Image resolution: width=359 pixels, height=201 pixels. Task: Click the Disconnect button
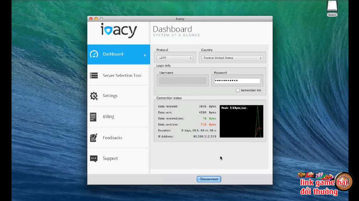point(209,179)
